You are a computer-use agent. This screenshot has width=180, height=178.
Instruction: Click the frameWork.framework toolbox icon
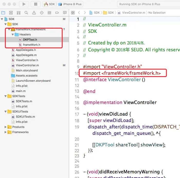(13, 30)
